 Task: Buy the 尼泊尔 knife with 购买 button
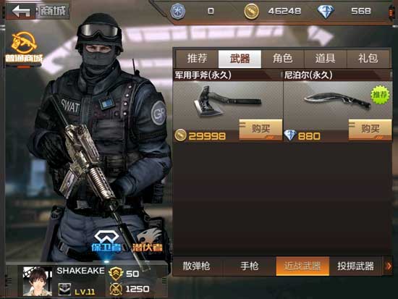click(371, 130)
